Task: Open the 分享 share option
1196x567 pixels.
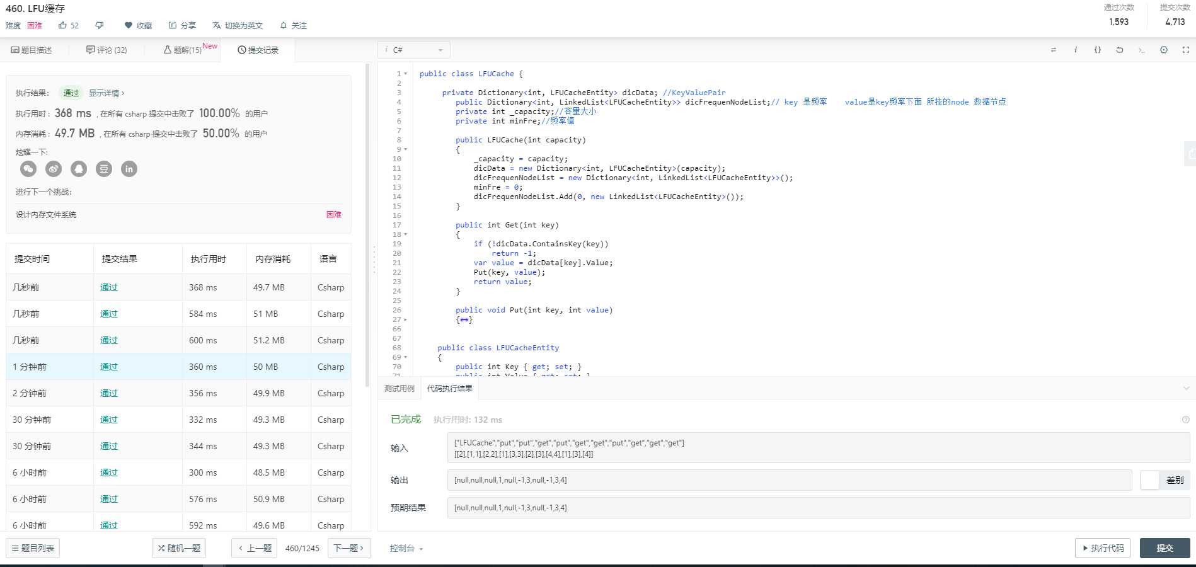Action: pos(182,25)
